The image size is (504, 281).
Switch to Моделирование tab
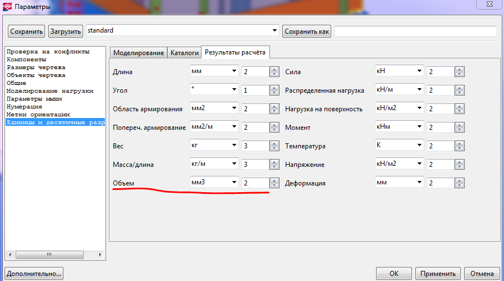tap(139, 52)
